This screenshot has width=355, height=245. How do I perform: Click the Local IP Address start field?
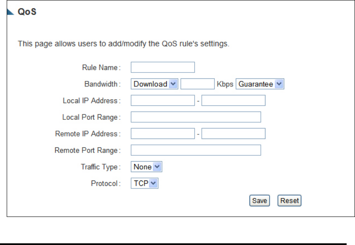point(162,101)
